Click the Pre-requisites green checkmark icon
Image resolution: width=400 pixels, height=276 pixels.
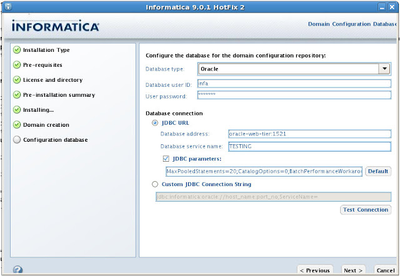click(17, 65)
